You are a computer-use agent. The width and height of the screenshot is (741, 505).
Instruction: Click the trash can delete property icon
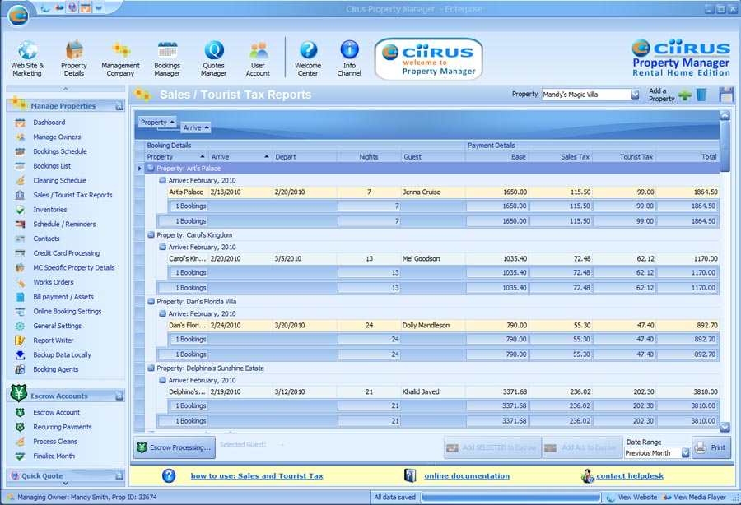[x=701, y=95]
